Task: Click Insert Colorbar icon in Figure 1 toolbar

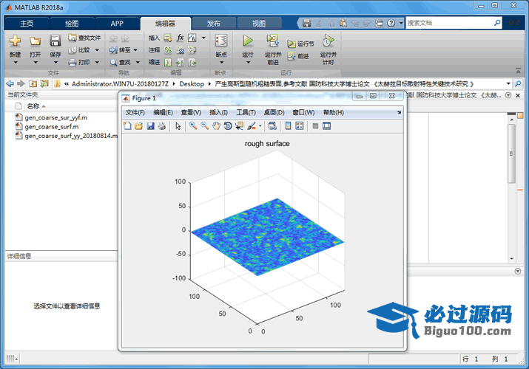Action: (x=288, y=125)
